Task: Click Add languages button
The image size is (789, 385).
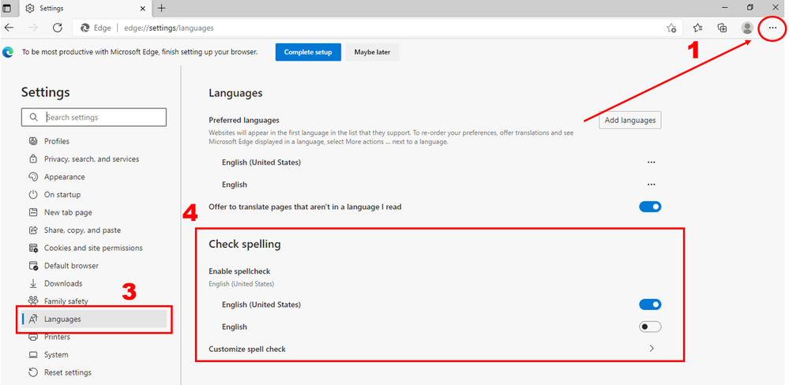Action: pos(630,120)
